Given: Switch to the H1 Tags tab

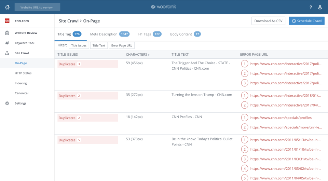Looking at the screenshot, I should [x=150, y=34].
